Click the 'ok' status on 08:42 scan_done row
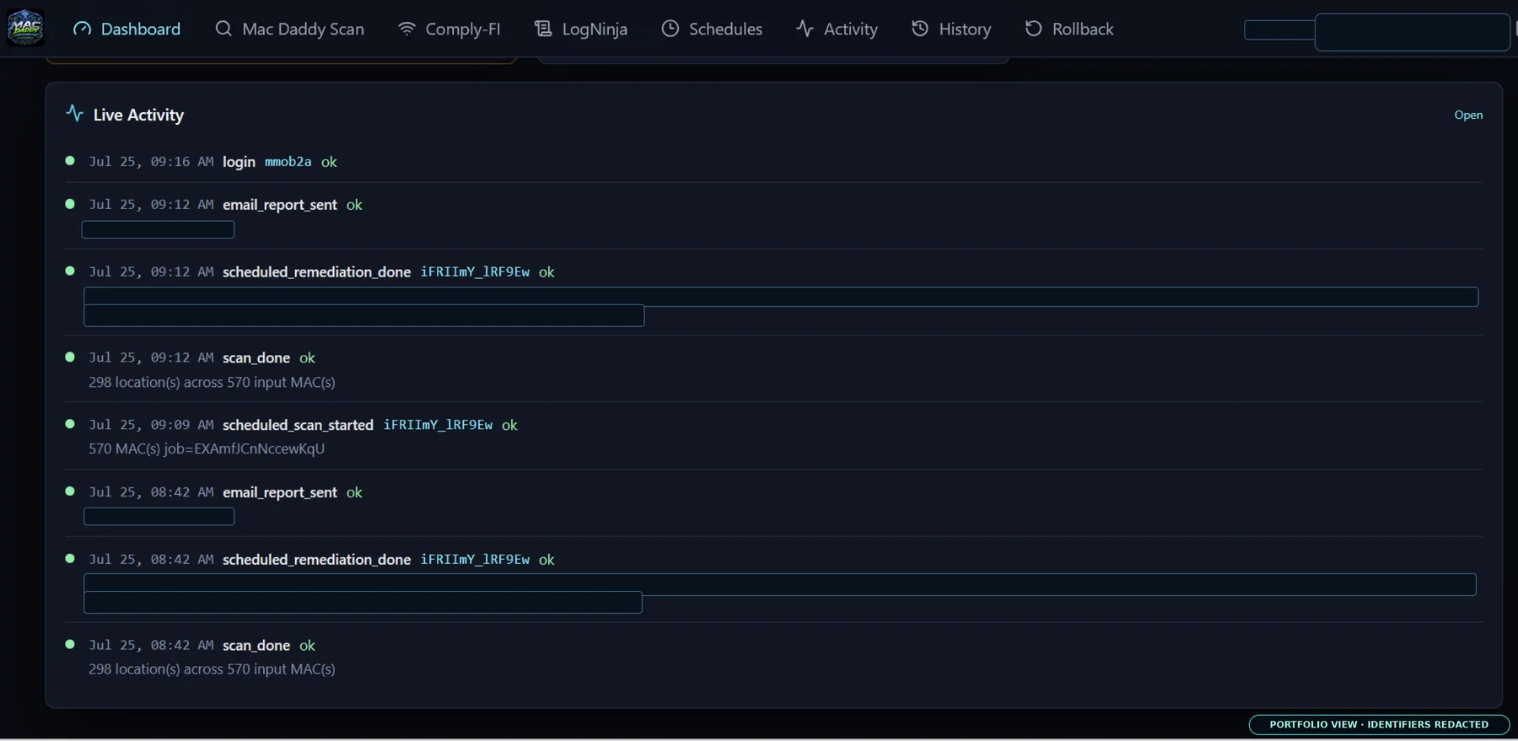The height and width of the screenshot is (741, 1518). (x=307, y=646)
